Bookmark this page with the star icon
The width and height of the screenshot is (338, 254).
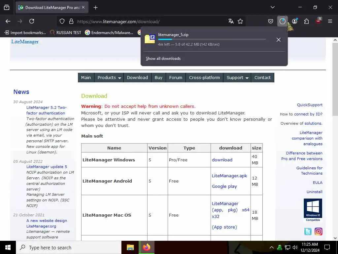click(240, 21)
